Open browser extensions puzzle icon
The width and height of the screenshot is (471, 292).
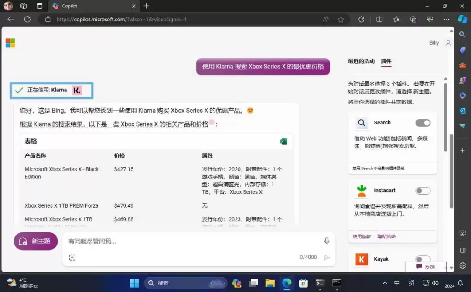(361, 20)
